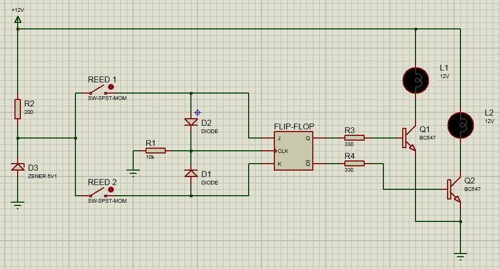Screen dimensions: 500x269
Task: Select the Q2 BC547 transistor symbol
Action: coord(454,190)
